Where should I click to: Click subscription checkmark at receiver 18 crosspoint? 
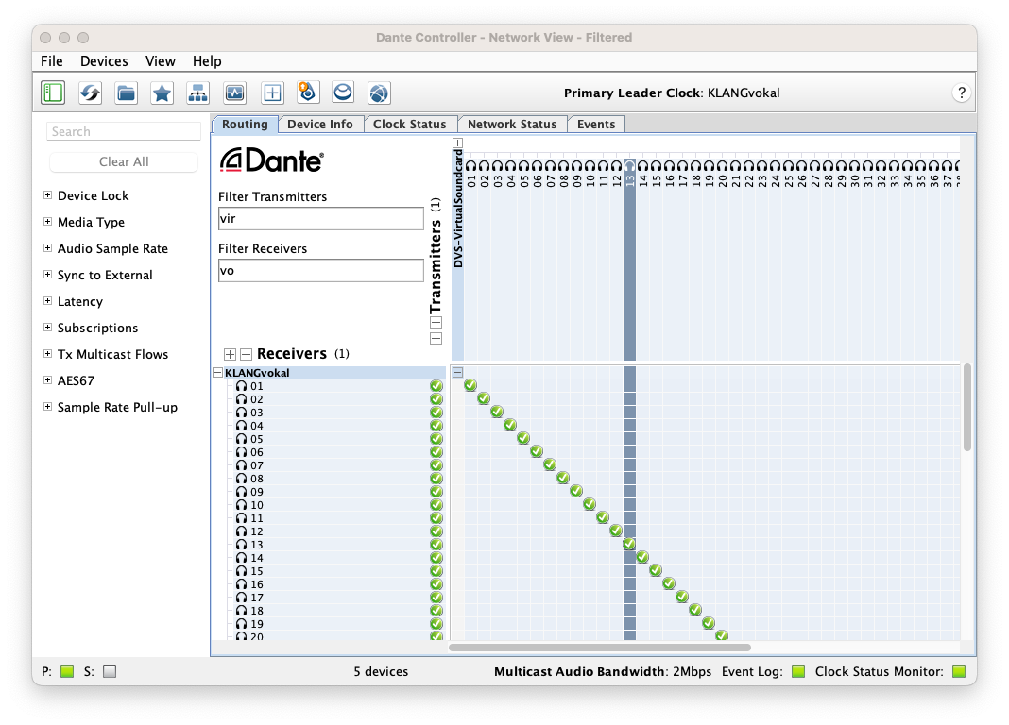pyautogui.click(x=695, y=610)
